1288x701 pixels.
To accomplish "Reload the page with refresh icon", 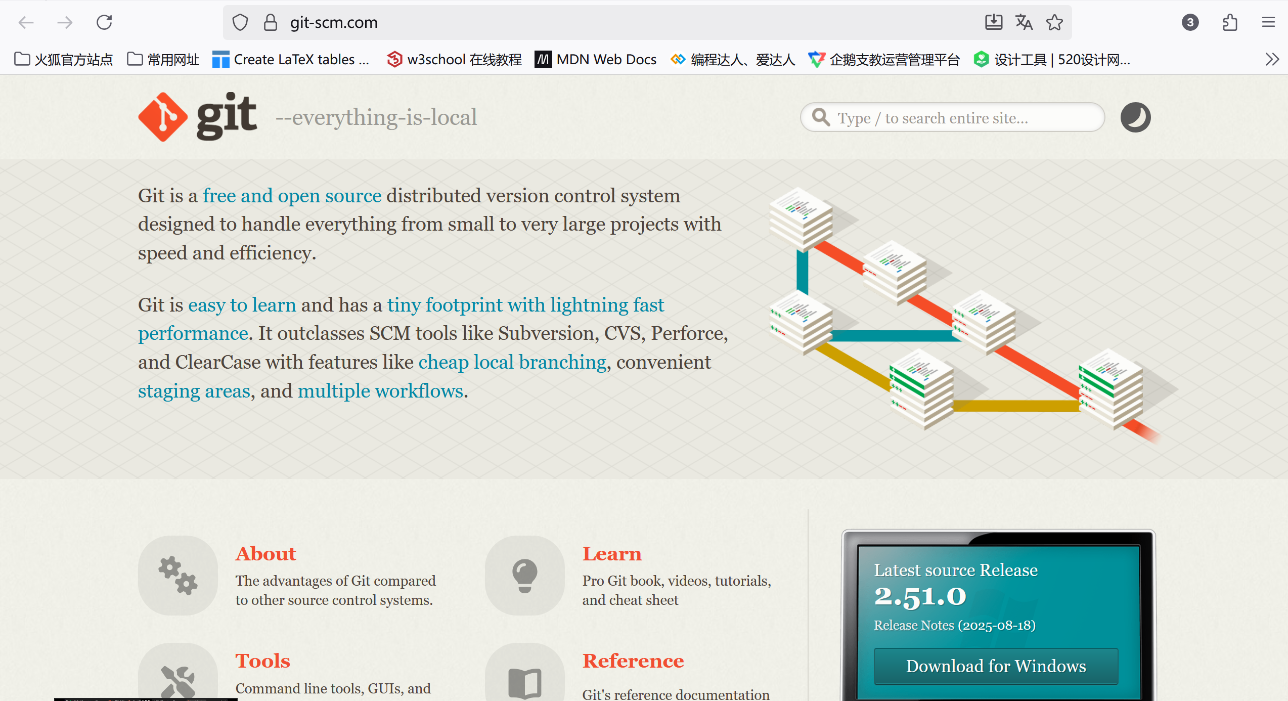I will pos(104,22).
